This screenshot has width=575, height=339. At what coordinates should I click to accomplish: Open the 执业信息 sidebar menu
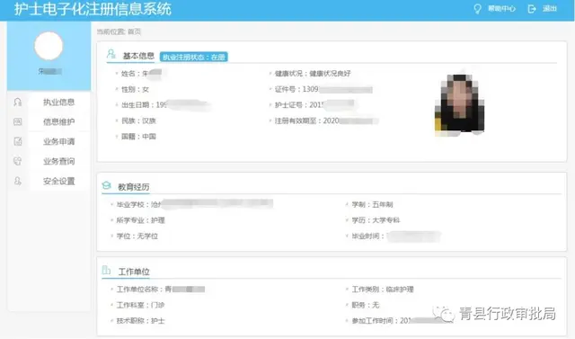tap(58, 102)
